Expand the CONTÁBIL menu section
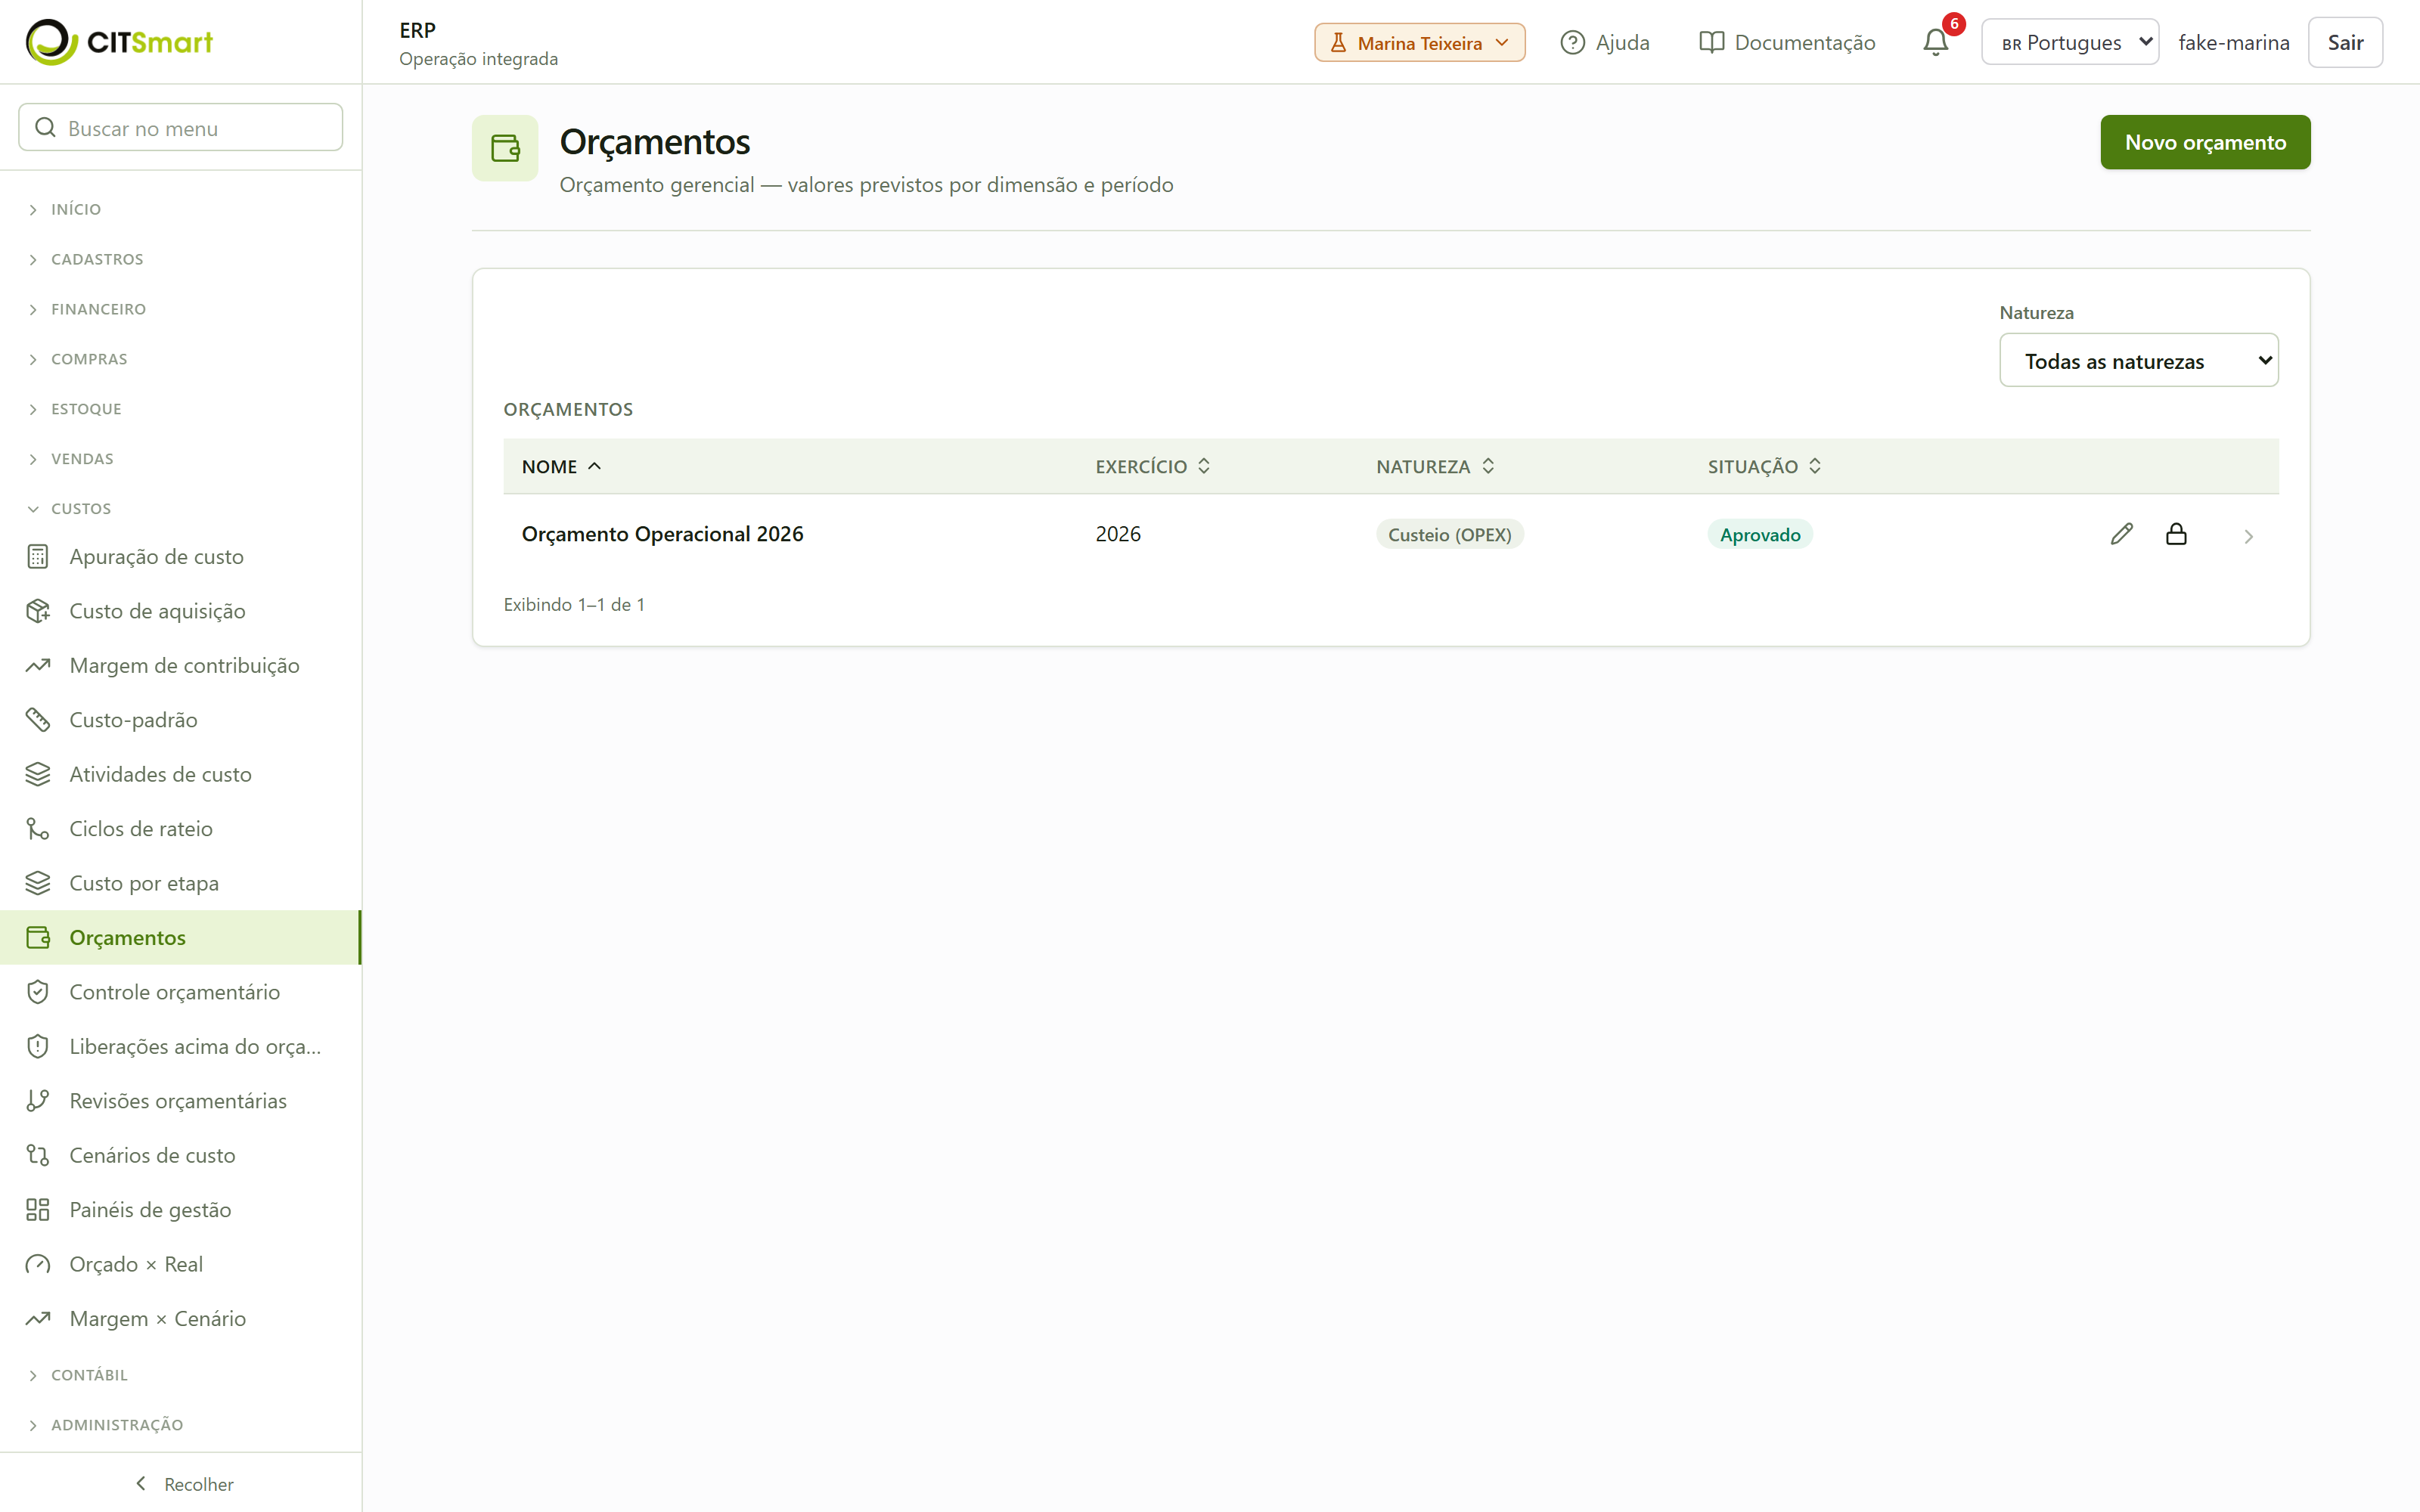This screenshot has width=2420, height=1512. [180, 1375]
